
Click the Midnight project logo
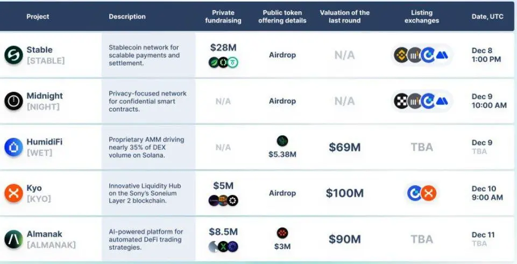coord(13,101)
